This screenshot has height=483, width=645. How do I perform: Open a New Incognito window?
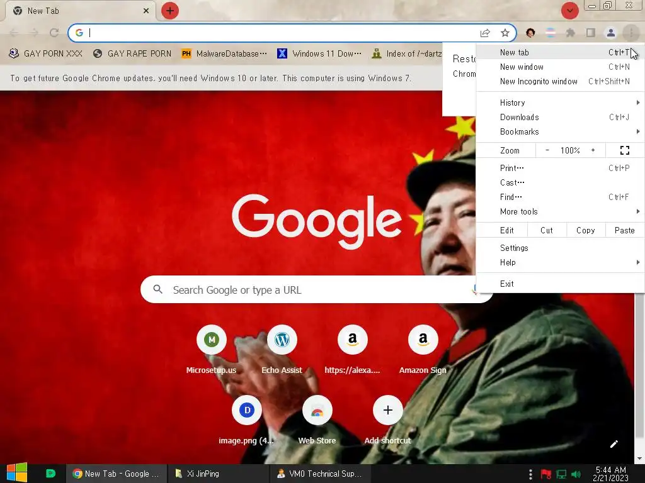pos(560,81)
